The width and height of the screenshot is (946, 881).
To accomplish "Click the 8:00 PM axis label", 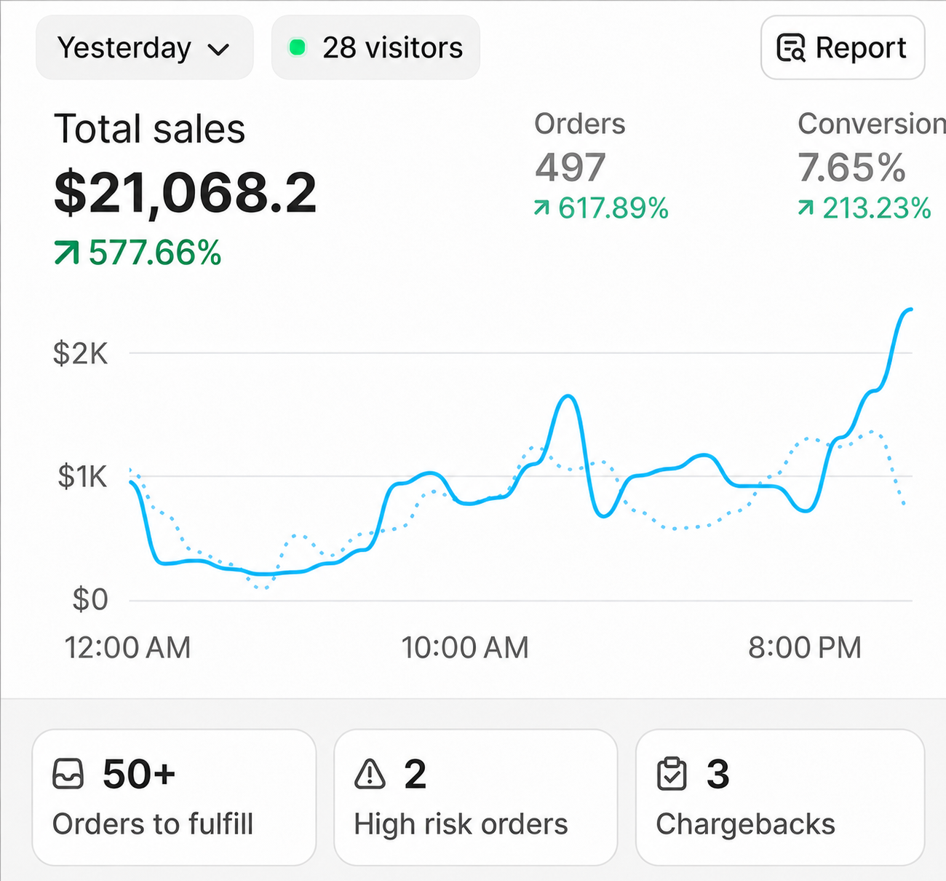I will 805,648.
